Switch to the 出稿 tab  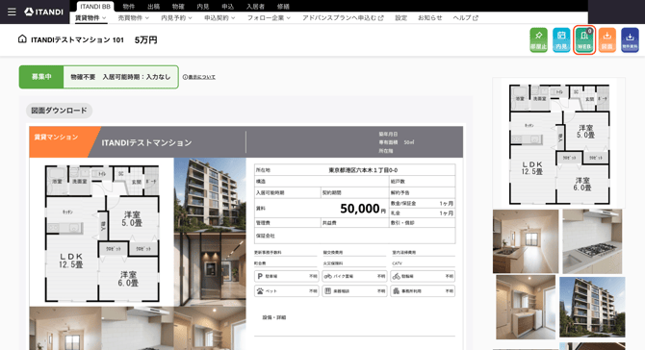(x=153, y=6)
